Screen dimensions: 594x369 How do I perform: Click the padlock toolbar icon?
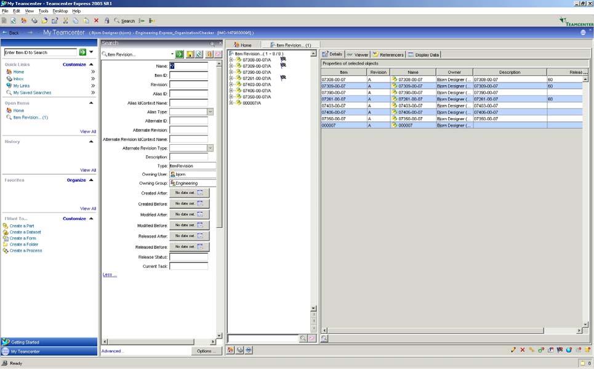click(107, 21)
